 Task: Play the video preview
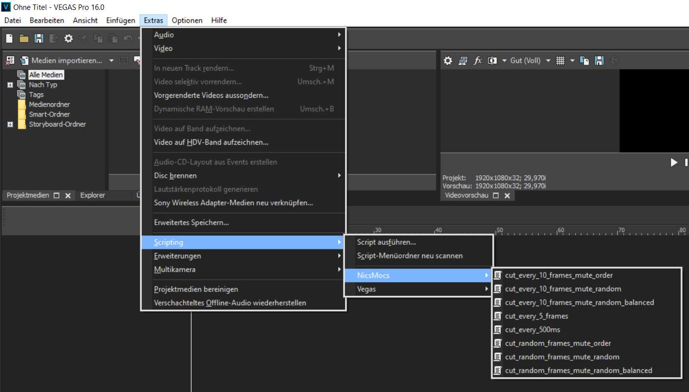pos(674,162)
